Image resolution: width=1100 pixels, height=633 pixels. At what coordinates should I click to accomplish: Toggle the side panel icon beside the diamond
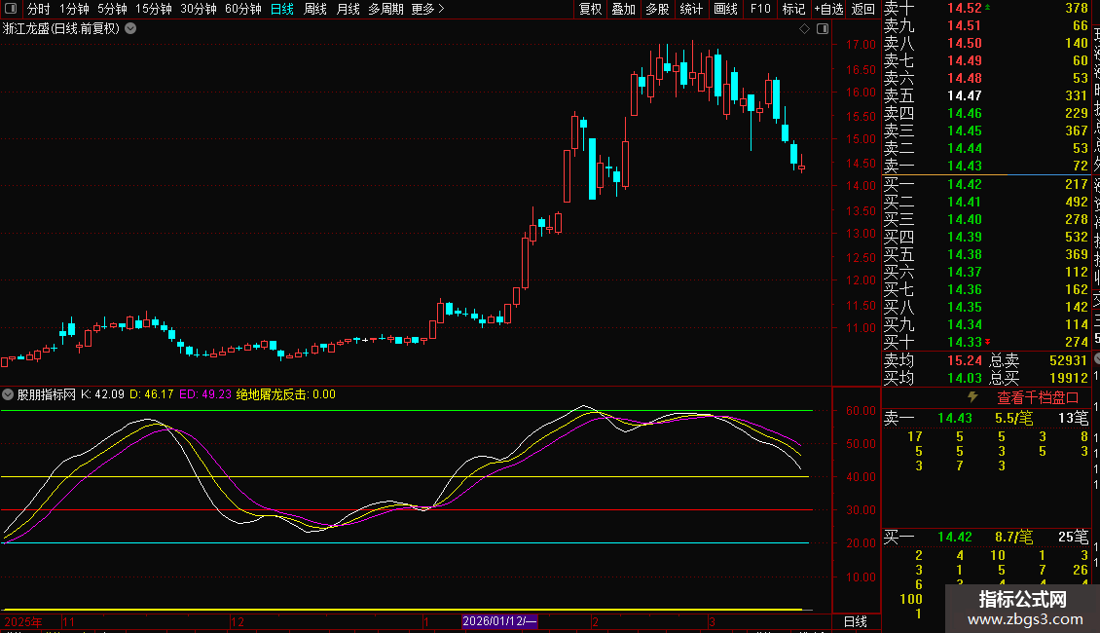pyautogui.click(x=822, y=29)
